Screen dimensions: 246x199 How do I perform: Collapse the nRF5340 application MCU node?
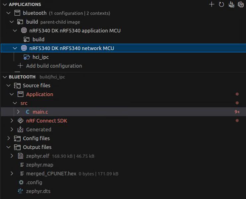coord(15,31)
